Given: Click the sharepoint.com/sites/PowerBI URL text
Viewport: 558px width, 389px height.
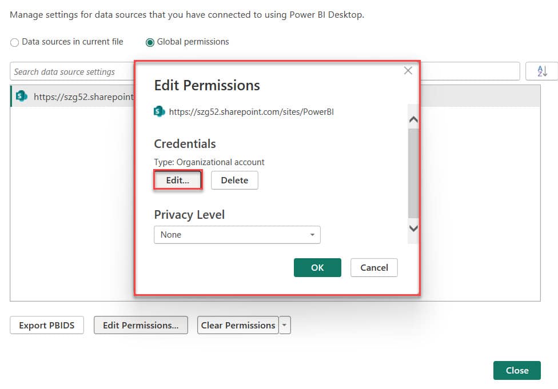Looking at the screenshot, I should (251, 111).
